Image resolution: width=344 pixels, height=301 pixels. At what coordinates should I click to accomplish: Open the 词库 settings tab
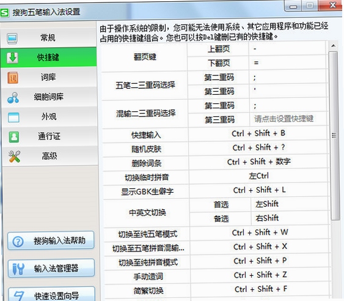pyautogui.click(x=49, y=78)
